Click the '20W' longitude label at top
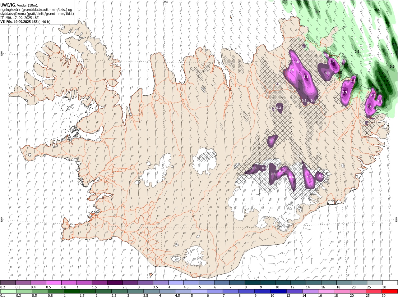This screenshot has width=398, height=298. click(165, 2)
